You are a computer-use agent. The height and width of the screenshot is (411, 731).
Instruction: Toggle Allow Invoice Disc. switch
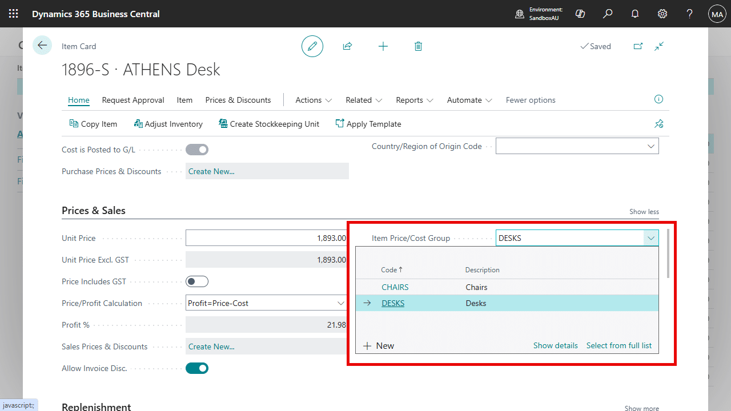pyautogui.click(x=197, y=368)
